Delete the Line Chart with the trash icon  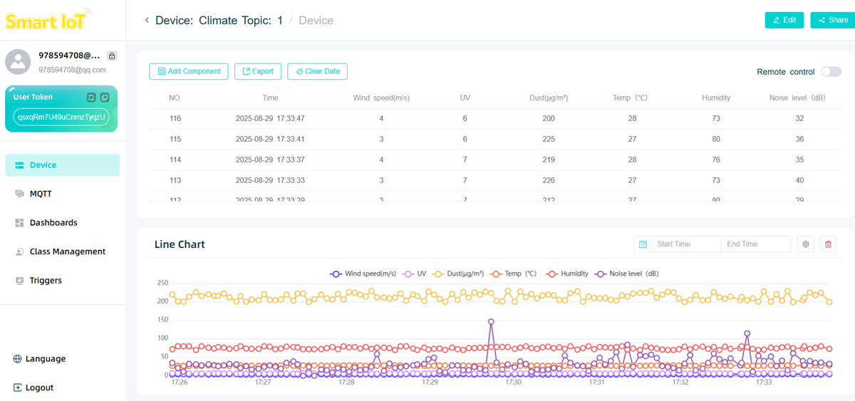[x=828, y=244]
